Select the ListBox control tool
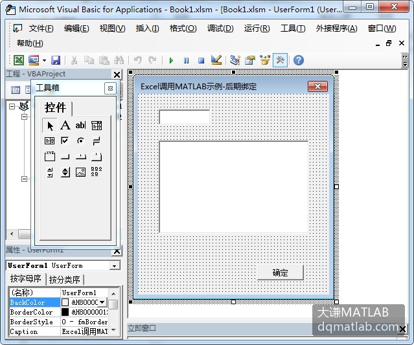The height and width of the screenshot is (345, 414). click(x=50, y=141)
